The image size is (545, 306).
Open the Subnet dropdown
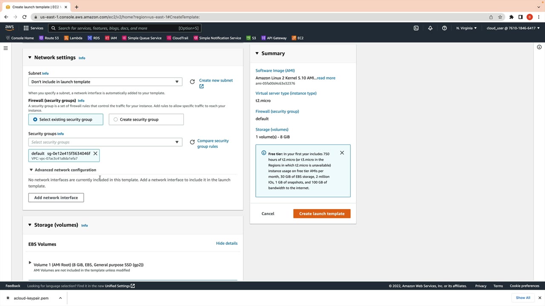point(105,82)
